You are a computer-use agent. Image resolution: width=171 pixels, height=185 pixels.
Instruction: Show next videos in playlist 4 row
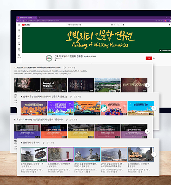click(154, 108)
